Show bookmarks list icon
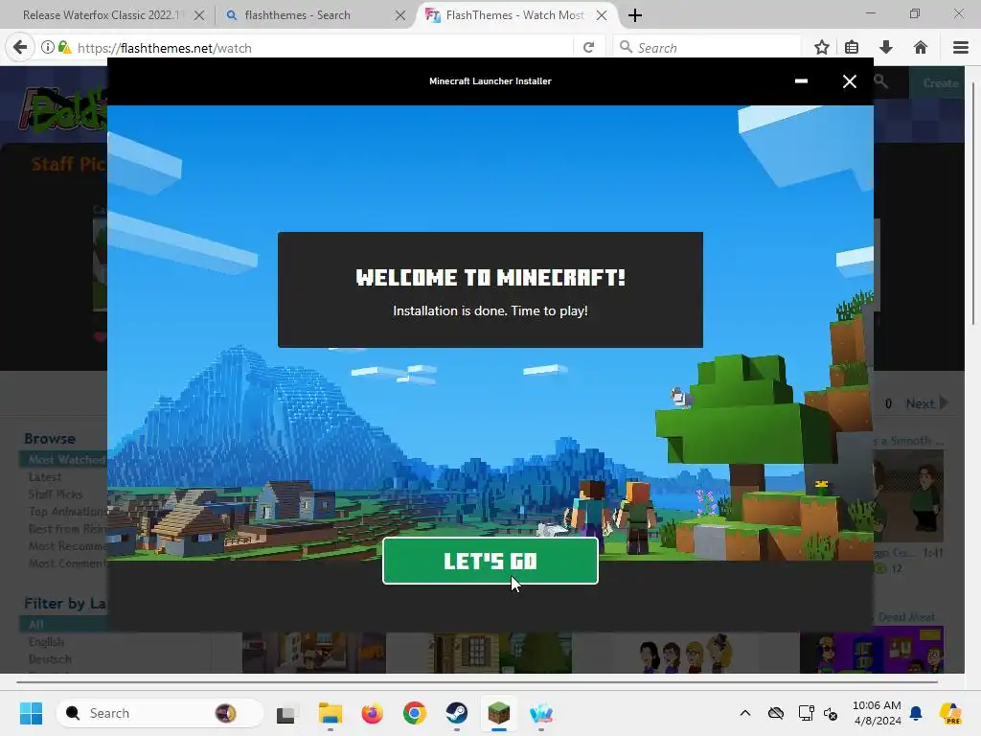Viewport: 981px width, 736px height. [852, 48]
